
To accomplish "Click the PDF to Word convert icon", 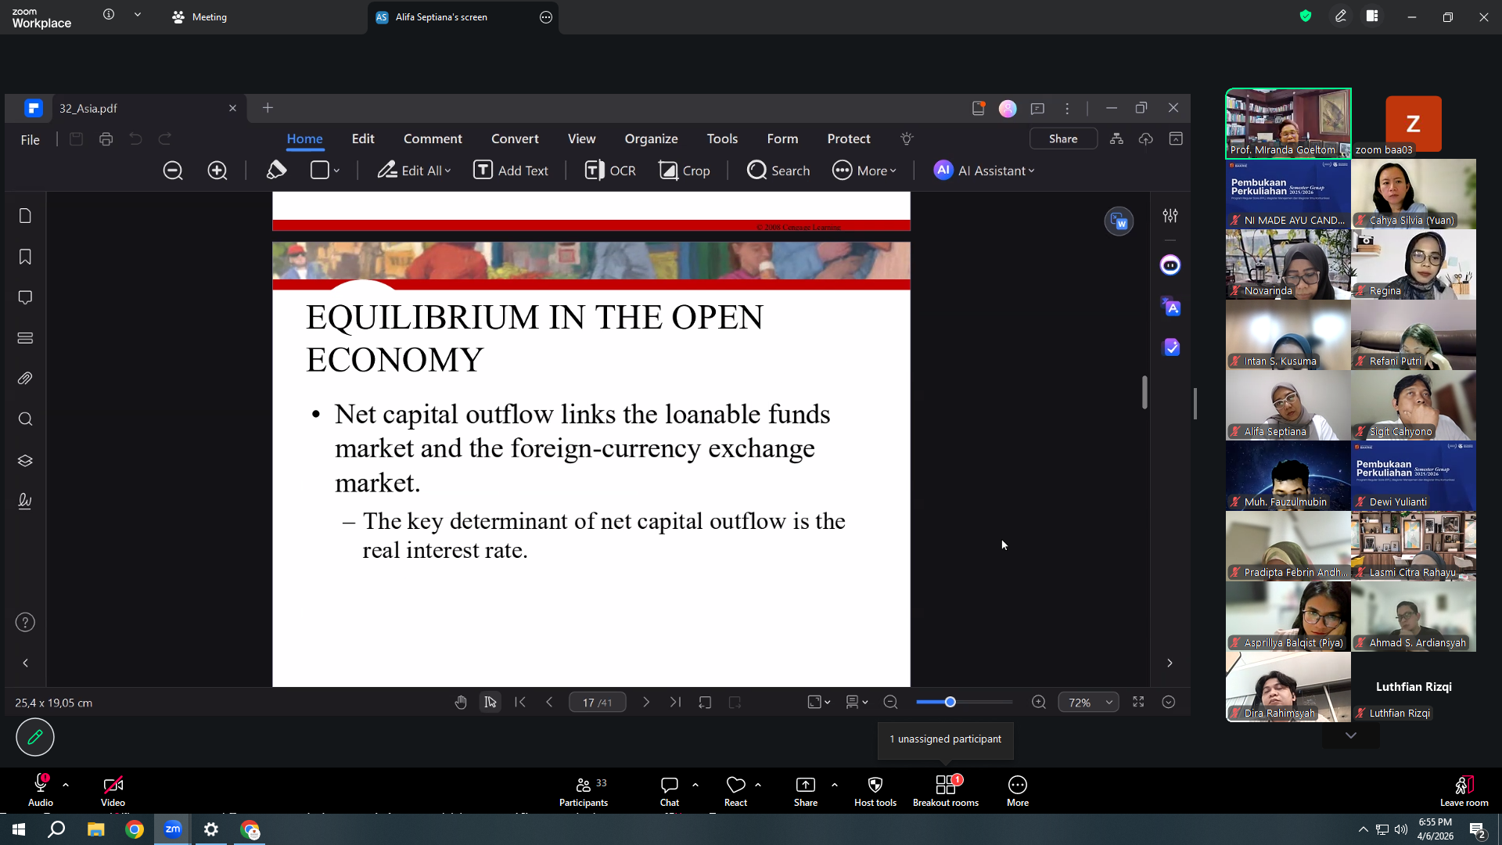I will 1119,221.
